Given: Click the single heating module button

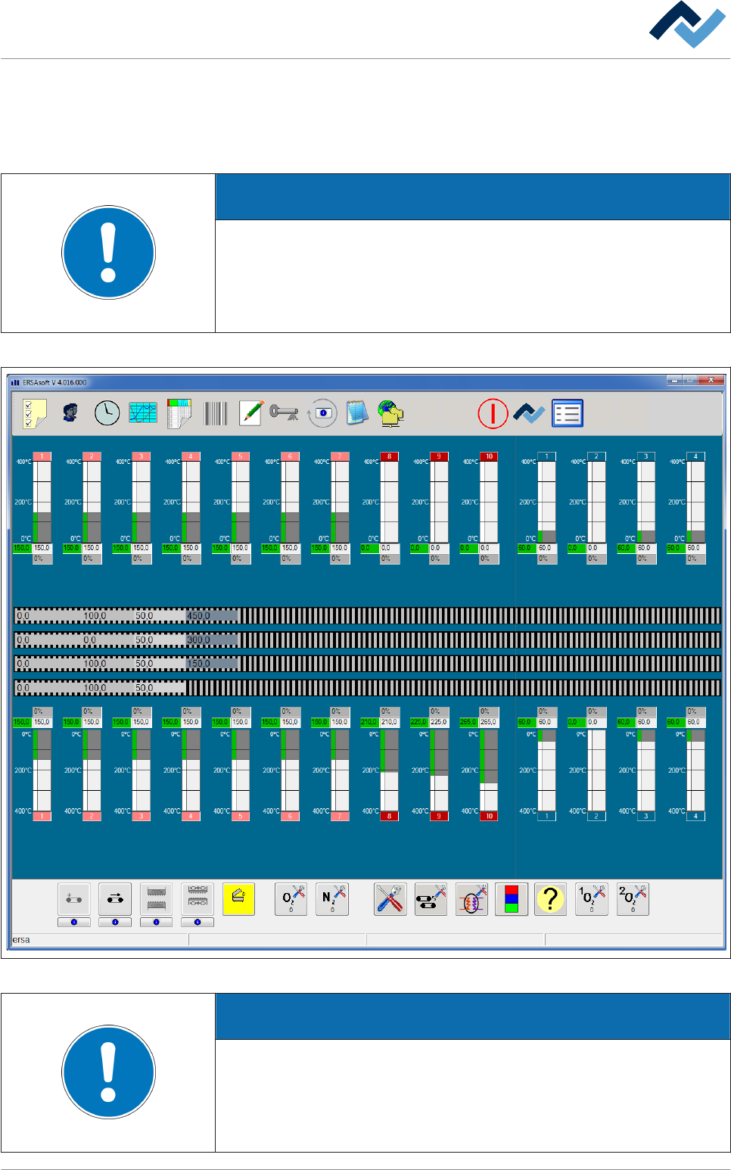Looking at the screenshot, I should [156, 899].
